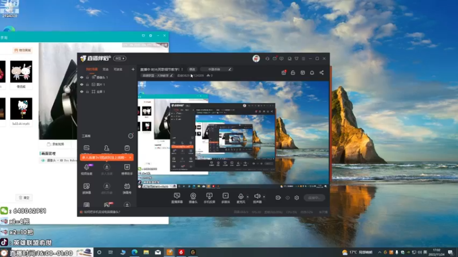Close the orange promotional tooltip banner
The image size is (458, 257).
pos(130,158)
